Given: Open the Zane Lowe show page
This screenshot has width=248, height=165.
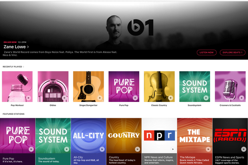Looking at the screenshot, I should (16, 47).
